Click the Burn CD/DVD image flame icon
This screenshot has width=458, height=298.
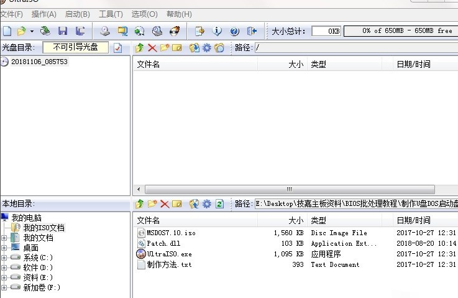click(x=175, y=31)
